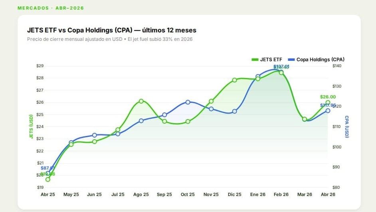Screen dimensions: 376x212
Task: Select the JETS data point at Abr 25
Action: click(x=48, y=179)
